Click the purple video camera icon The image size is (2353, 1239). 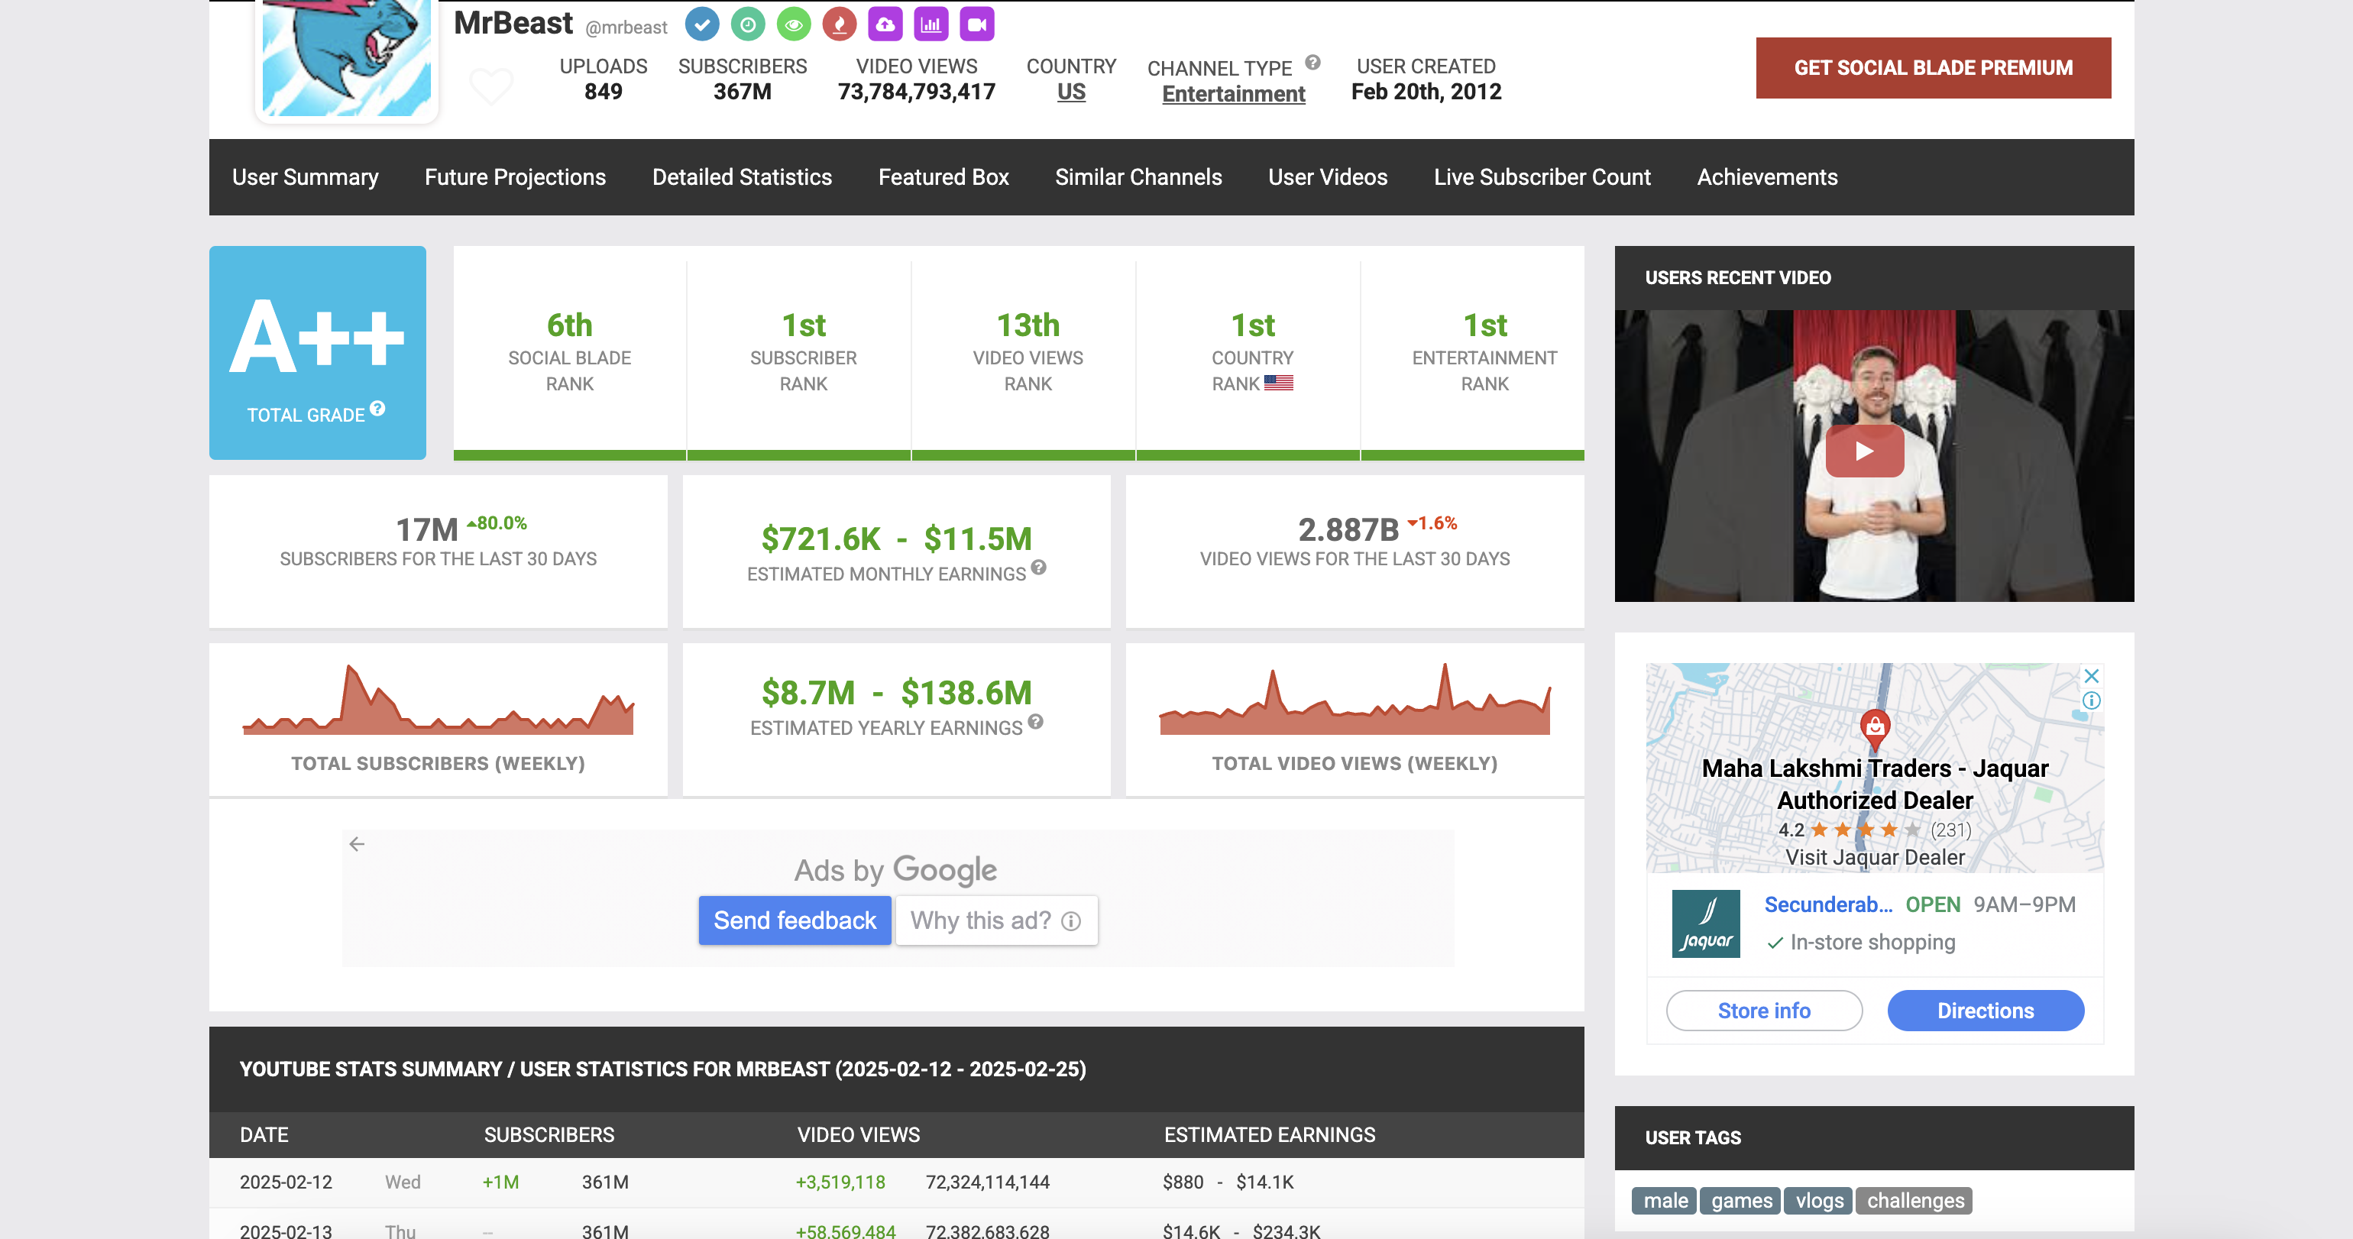(x=976, y=24)
